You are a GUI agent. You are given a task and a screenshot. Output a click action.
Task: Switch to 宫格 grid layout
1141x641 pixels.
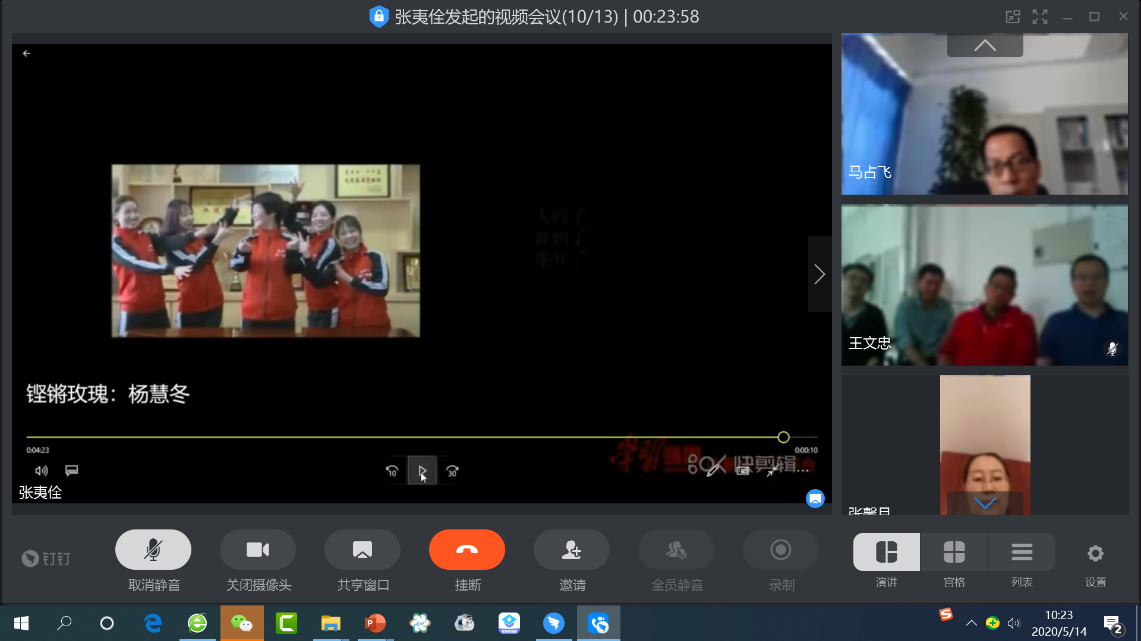click(x=954, y=552)
